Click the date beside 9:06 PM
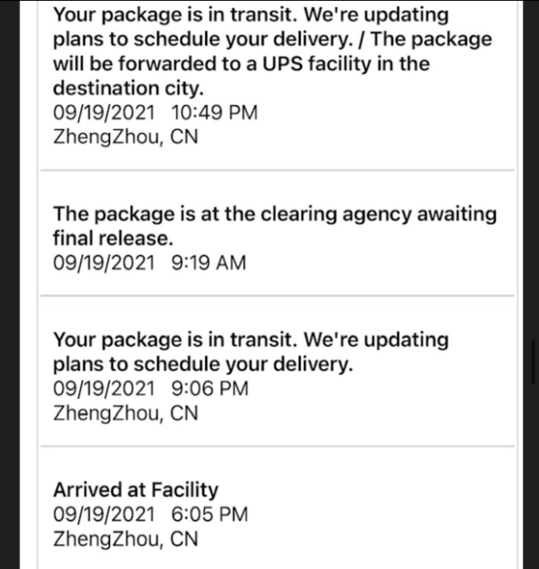 [104, 388]
